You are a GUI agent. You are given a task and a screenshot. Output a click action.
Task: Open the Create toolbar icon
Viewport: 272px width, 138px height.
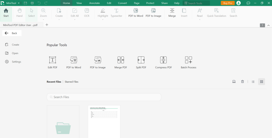click(59, 13)
